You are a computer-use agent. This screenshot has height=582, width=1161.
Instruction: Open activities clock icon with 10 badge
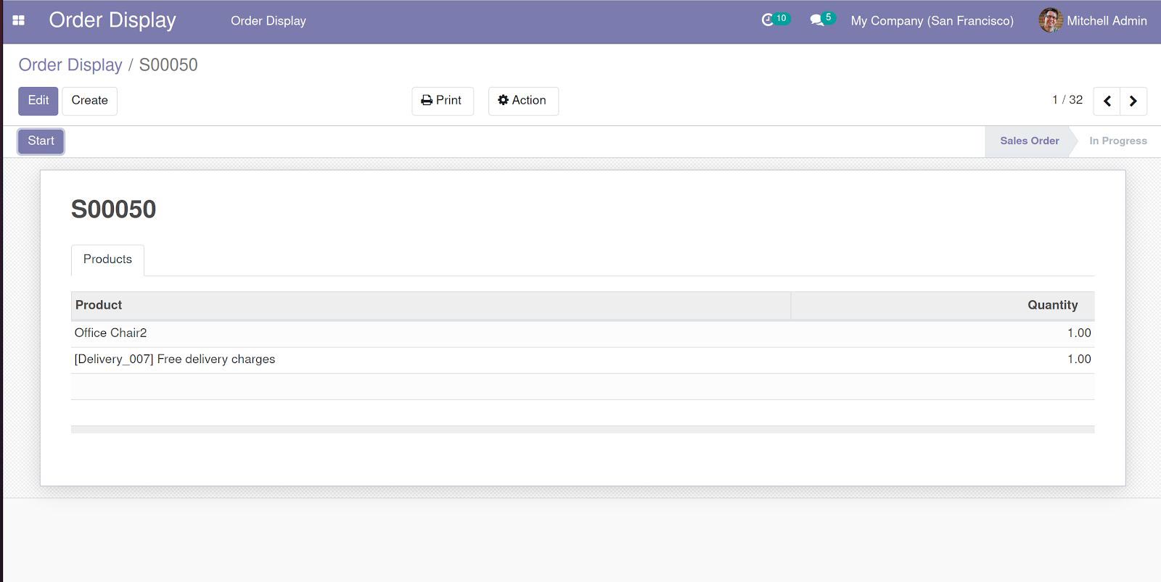[x=775, y=20]
